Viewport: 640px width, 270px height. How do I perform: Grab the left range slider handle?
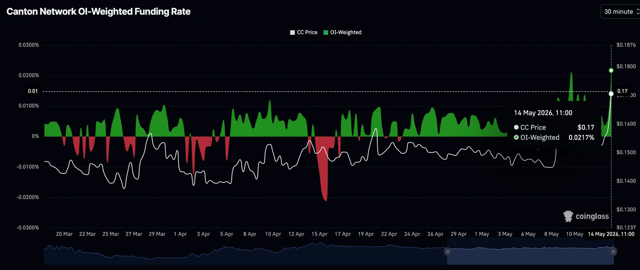tap(447, 251)
